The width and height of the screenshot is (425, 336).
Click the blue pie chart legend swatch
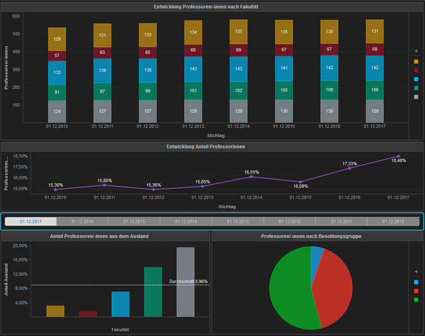click(415, 282)
